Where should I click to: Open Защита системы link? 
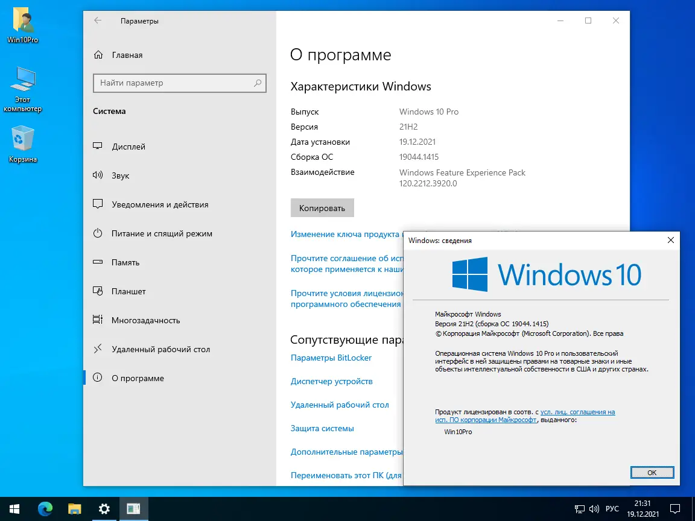[322, 428]
